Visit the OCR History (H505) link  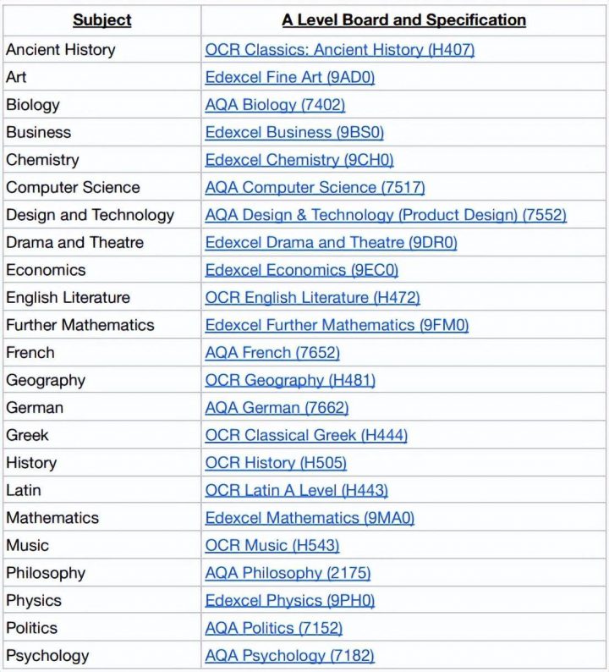[276, 463]
